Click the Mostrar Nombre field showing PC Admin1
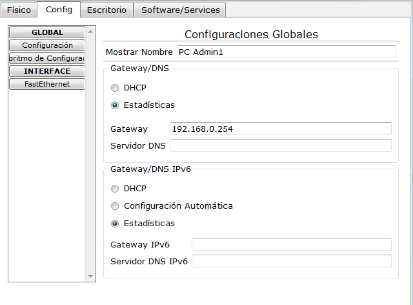This screenshot has width=413, height=305. (x=285, y=52)
